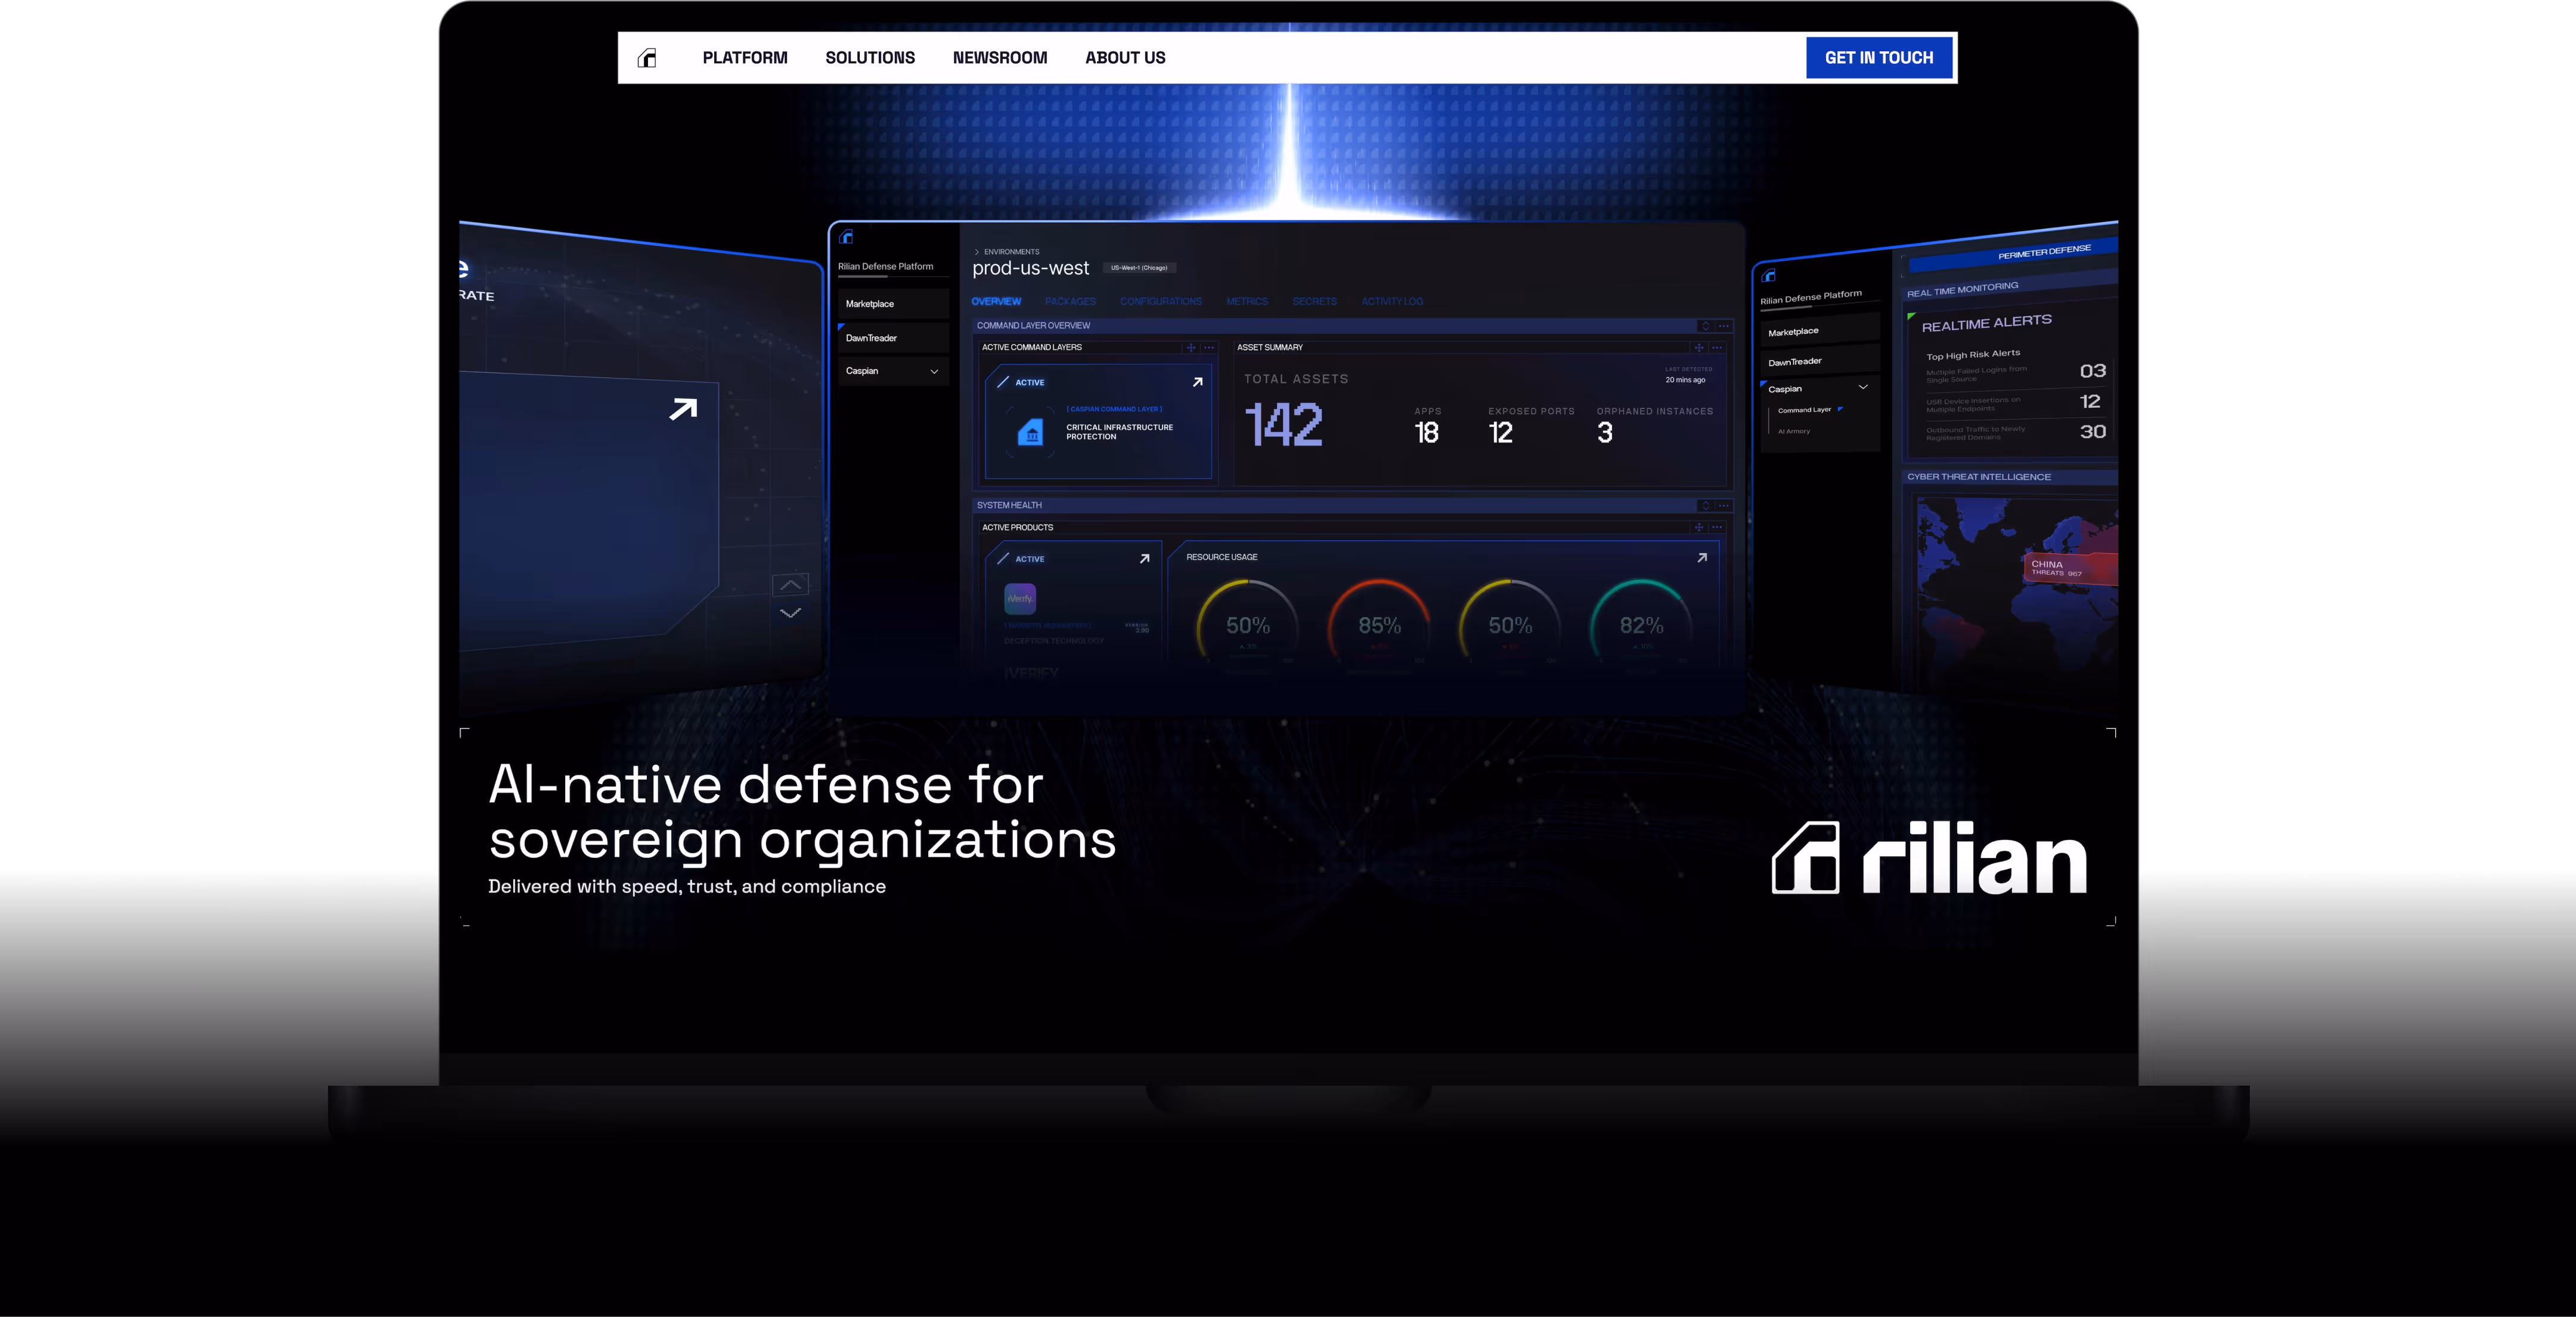Open the Activity Log tab
This screenshot has width=2576, height=1317.
1392,302
